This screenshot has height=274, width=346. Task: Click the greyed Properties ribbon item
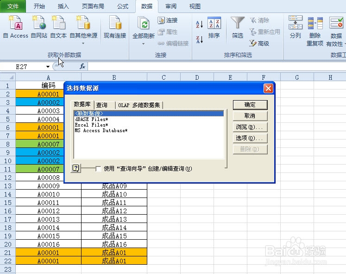pos(168,32)
